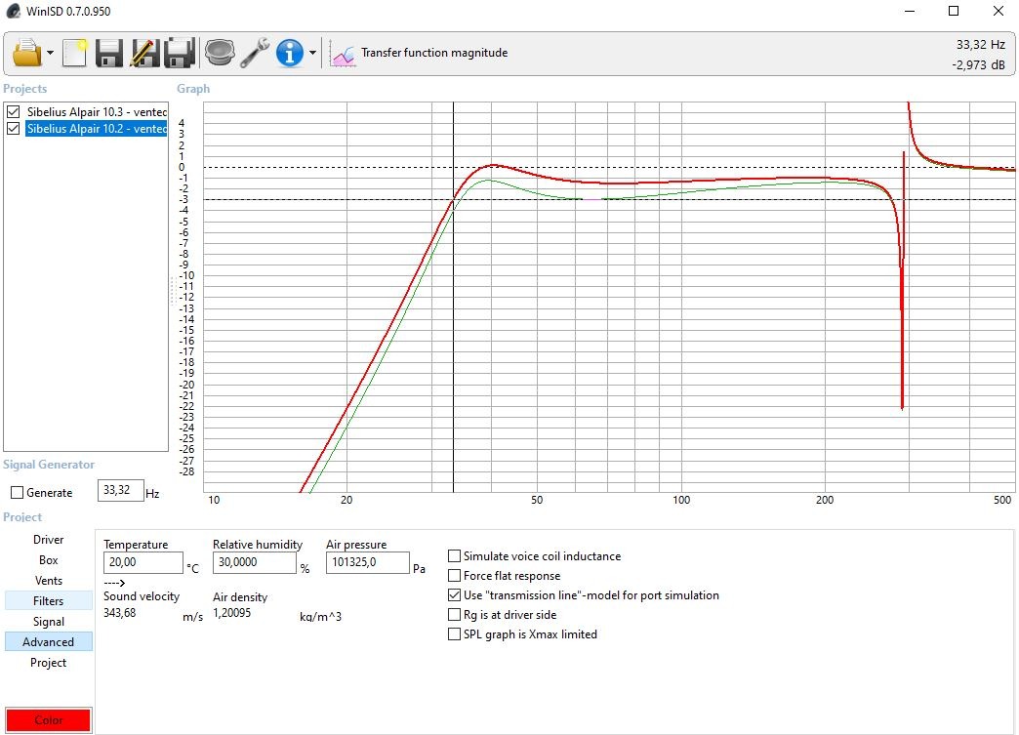Click the Air density value 1,20095
The height and width of the screenshot is (735, 1019).
point(232,612)
